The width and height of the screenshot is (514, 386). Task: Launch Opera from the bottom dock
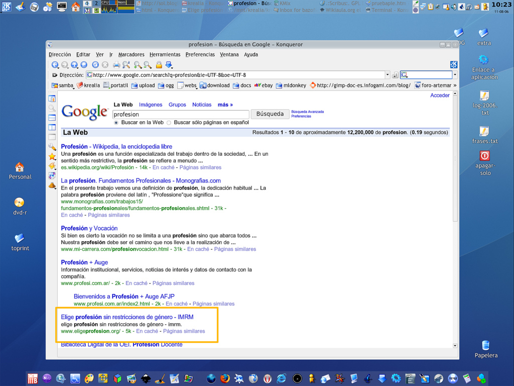coord(268,378)
